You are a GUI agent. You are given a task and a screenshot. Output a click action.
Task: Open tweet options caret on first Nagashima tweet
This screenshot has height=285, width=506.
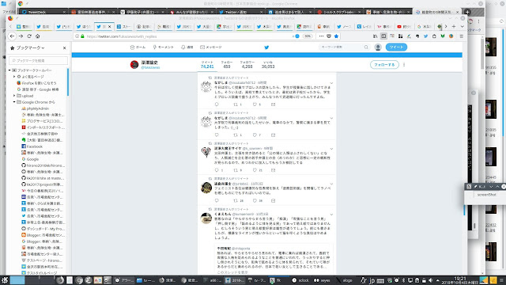point(331,83)
